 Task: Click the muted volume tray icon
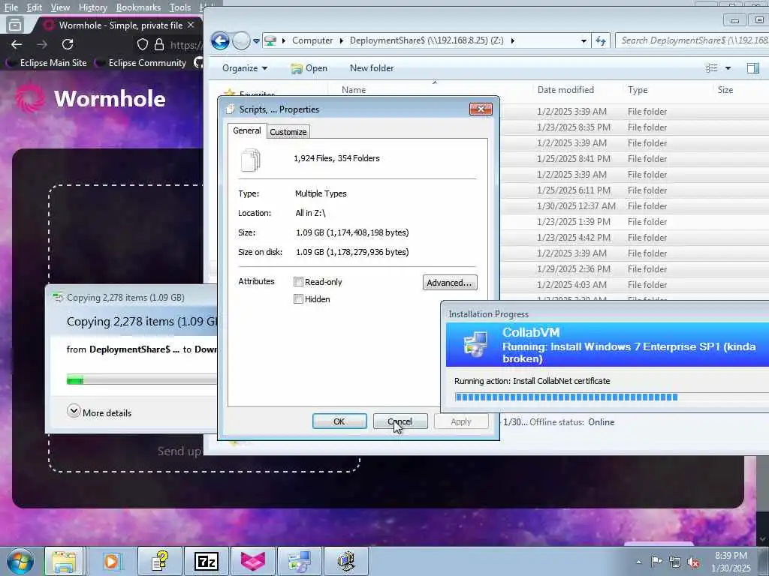coord(694,562)
